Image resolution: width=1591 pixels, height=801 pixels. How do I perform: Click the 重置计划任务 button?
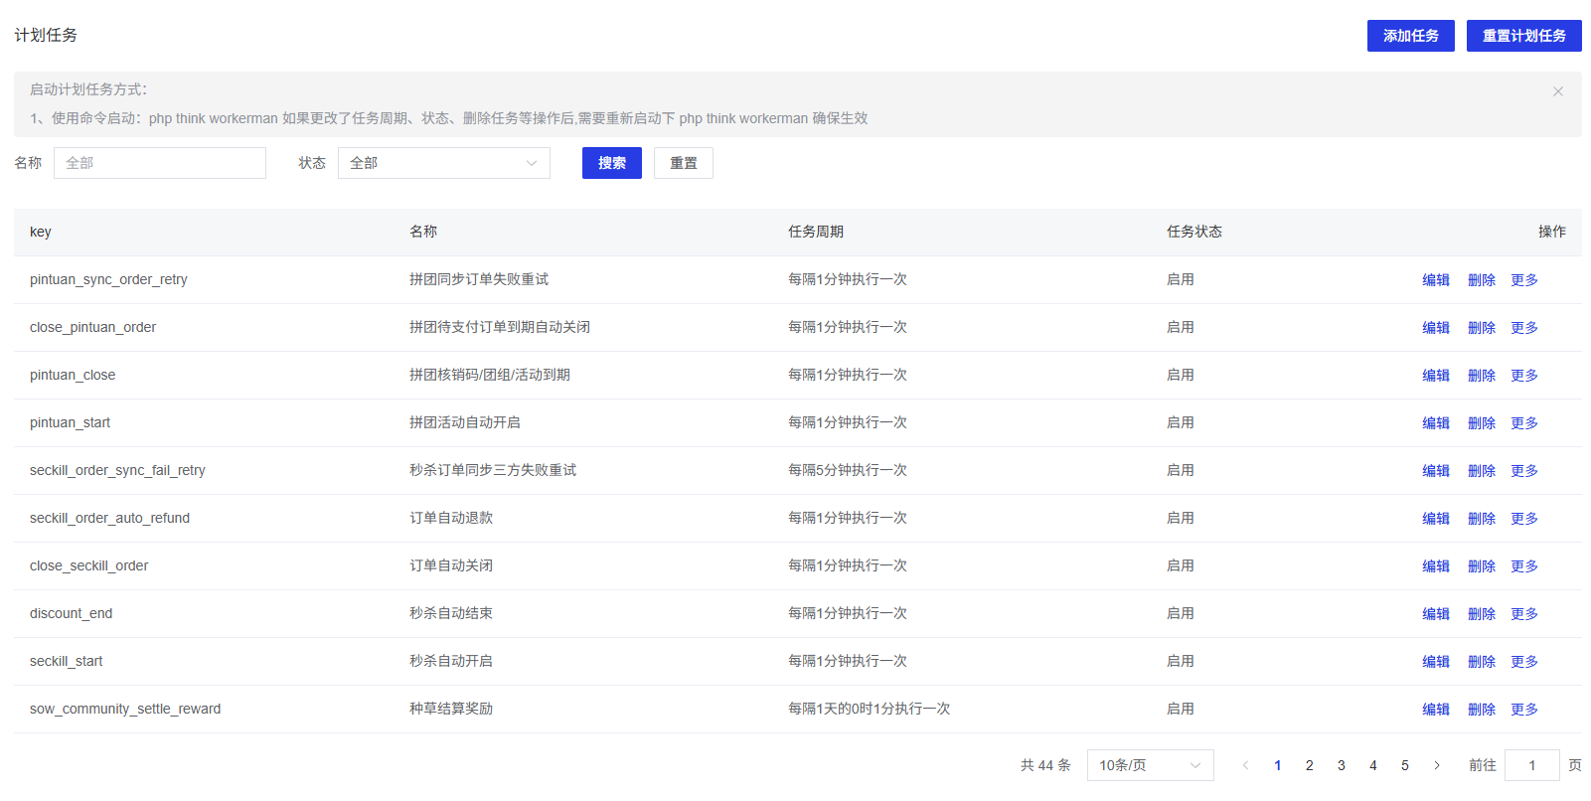1523,36
